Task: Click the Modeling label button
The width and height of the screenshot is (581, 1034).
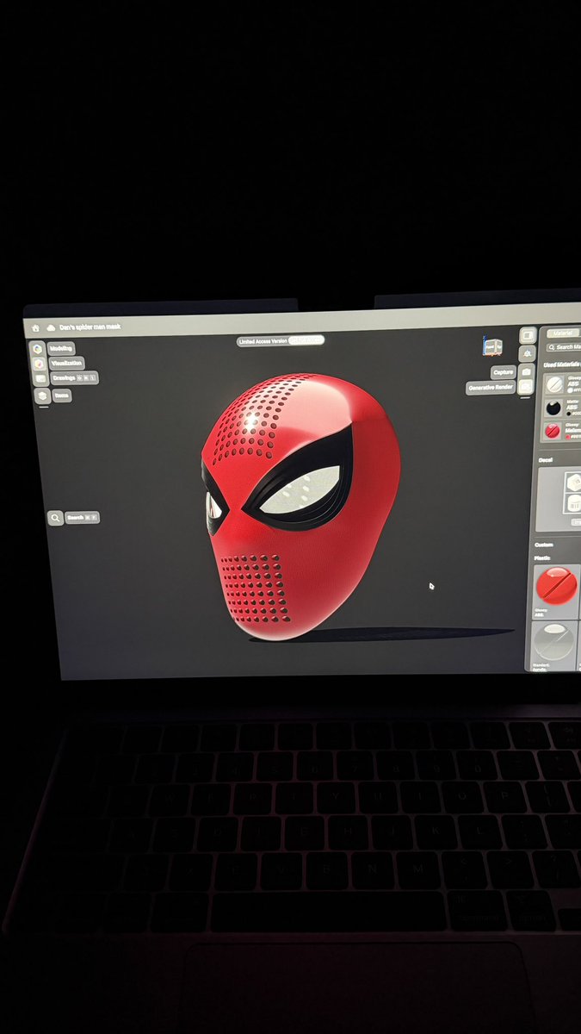Action: pyautogui.click(x=61, y=349)
